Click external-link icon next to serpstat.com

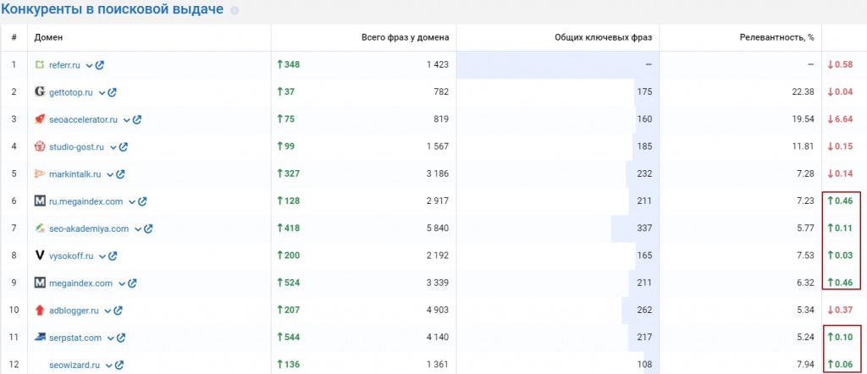(x=121, y=338)
